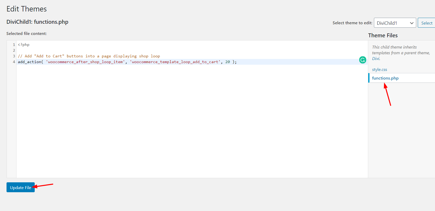Image resolution: width=435 pixels, height=211 pixels.
Task: Click the priority number 20 in the code
Action: tap(228, 62)
